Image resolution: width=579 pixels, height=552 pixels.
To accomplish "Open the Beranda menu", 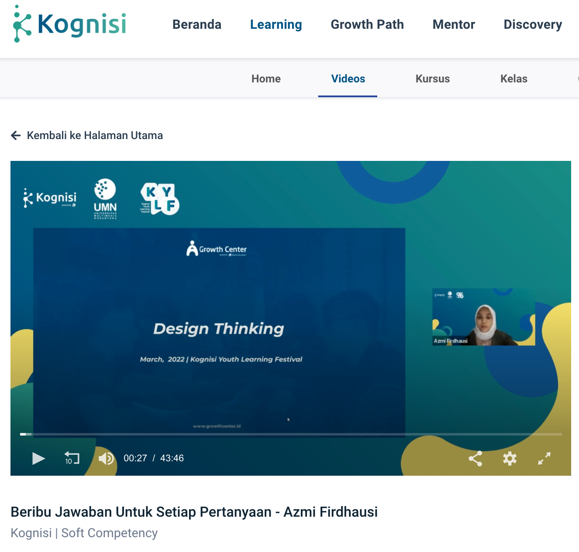I will click(x=197, y=24).
